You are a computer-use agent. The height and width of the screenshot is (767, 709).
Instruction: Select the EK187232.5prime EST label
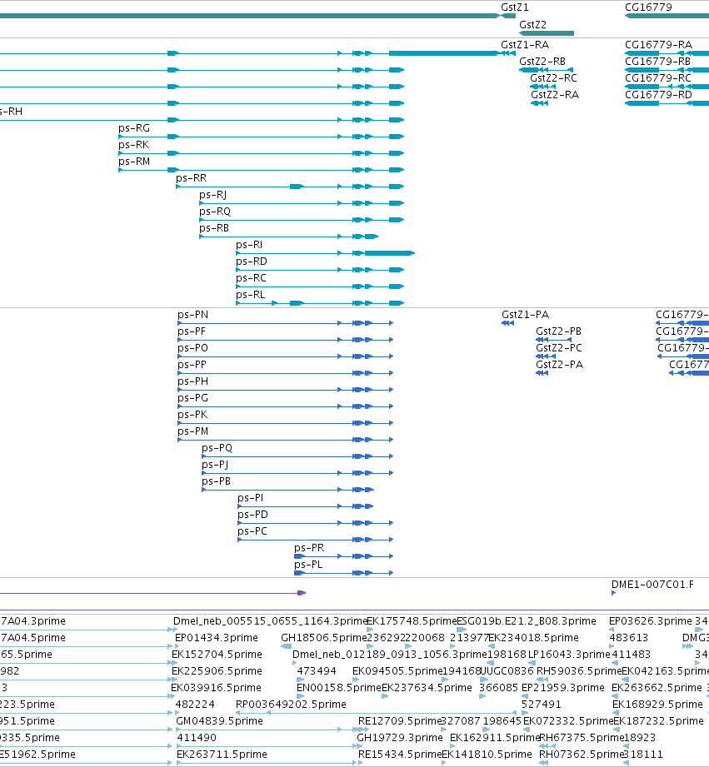click(659, 721)
